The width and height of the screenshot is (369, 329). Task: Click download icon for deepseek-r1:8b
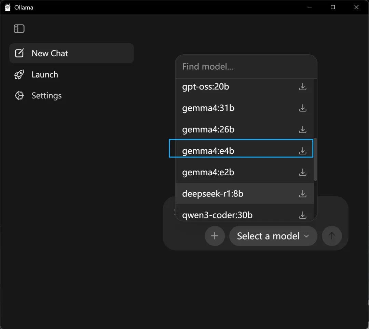pos(302,194)
